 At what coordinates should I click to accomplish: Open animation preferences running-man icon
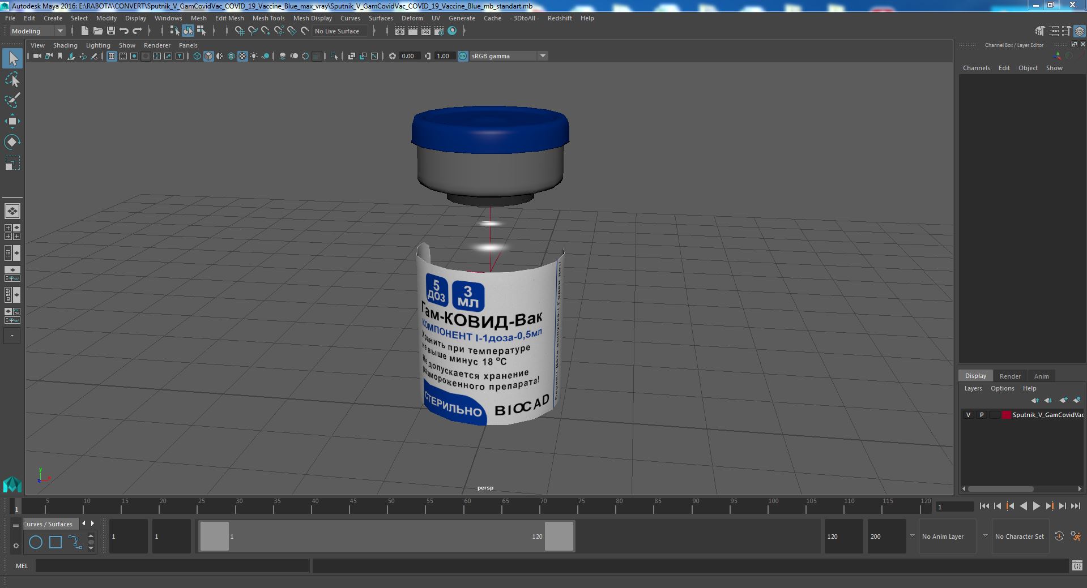point(1076,536)
